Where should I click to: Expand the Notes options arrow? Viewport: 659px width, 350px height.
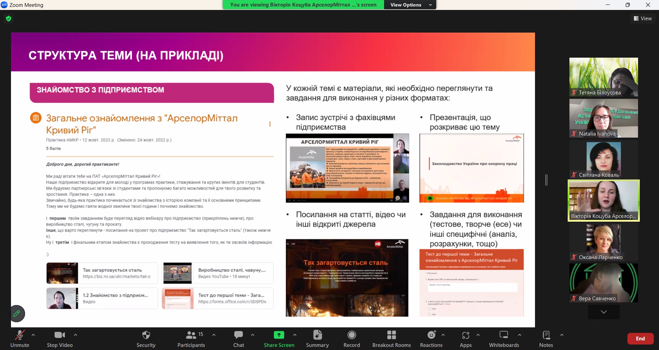click(x=562, y=335)
